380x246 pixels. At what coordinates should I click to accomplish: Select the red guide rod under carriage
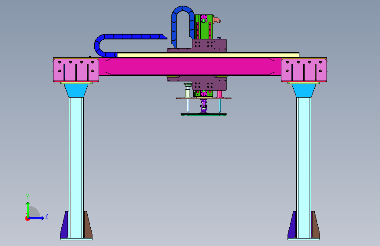point(220,94)
